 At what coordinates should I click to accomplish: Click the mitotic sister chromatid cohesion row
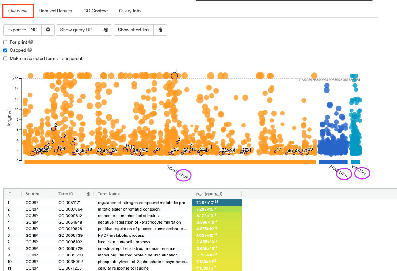pos(129,209)
